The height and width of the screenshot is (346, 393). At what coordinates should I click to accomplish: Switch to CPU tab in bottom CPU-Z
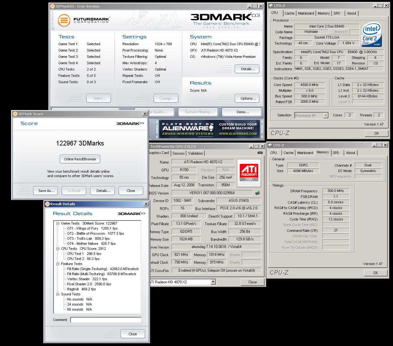pyautogui.click(x=274, y=153)
